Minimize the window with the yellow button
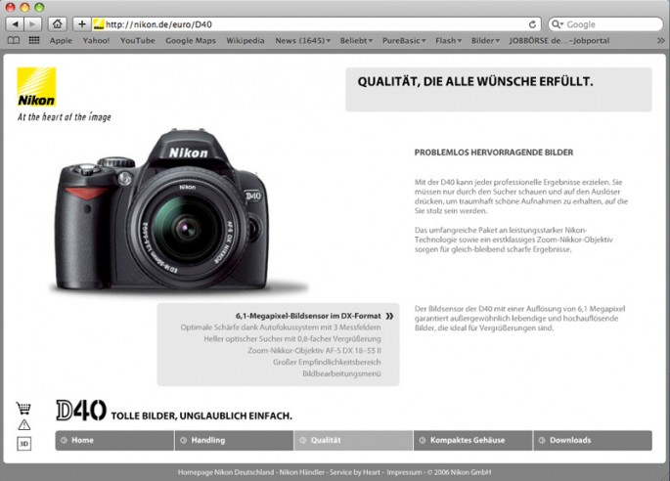This screenshot has width=670, height=481. pyautogui.click(x=24, y=7)
